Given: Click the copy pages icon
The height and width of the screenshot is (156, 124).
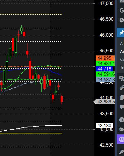Looking at the screenshot, I should [122, 97].
